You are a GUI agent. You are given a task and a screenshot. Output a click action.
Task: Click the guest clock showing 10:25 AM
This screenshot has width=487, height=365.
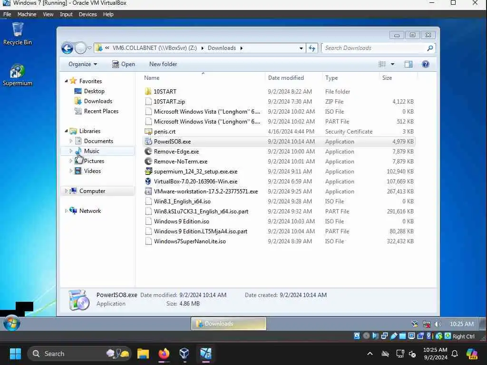click(461, 324)
